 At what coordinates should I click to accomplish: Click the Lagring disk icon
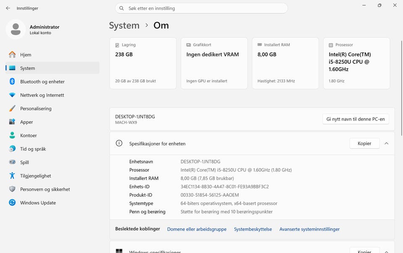[117, 45]
